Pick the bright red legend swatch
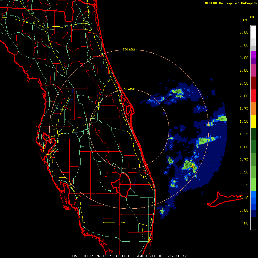This screenshot has width=258, height=258. pyautogui.click(x=253, y=96)
